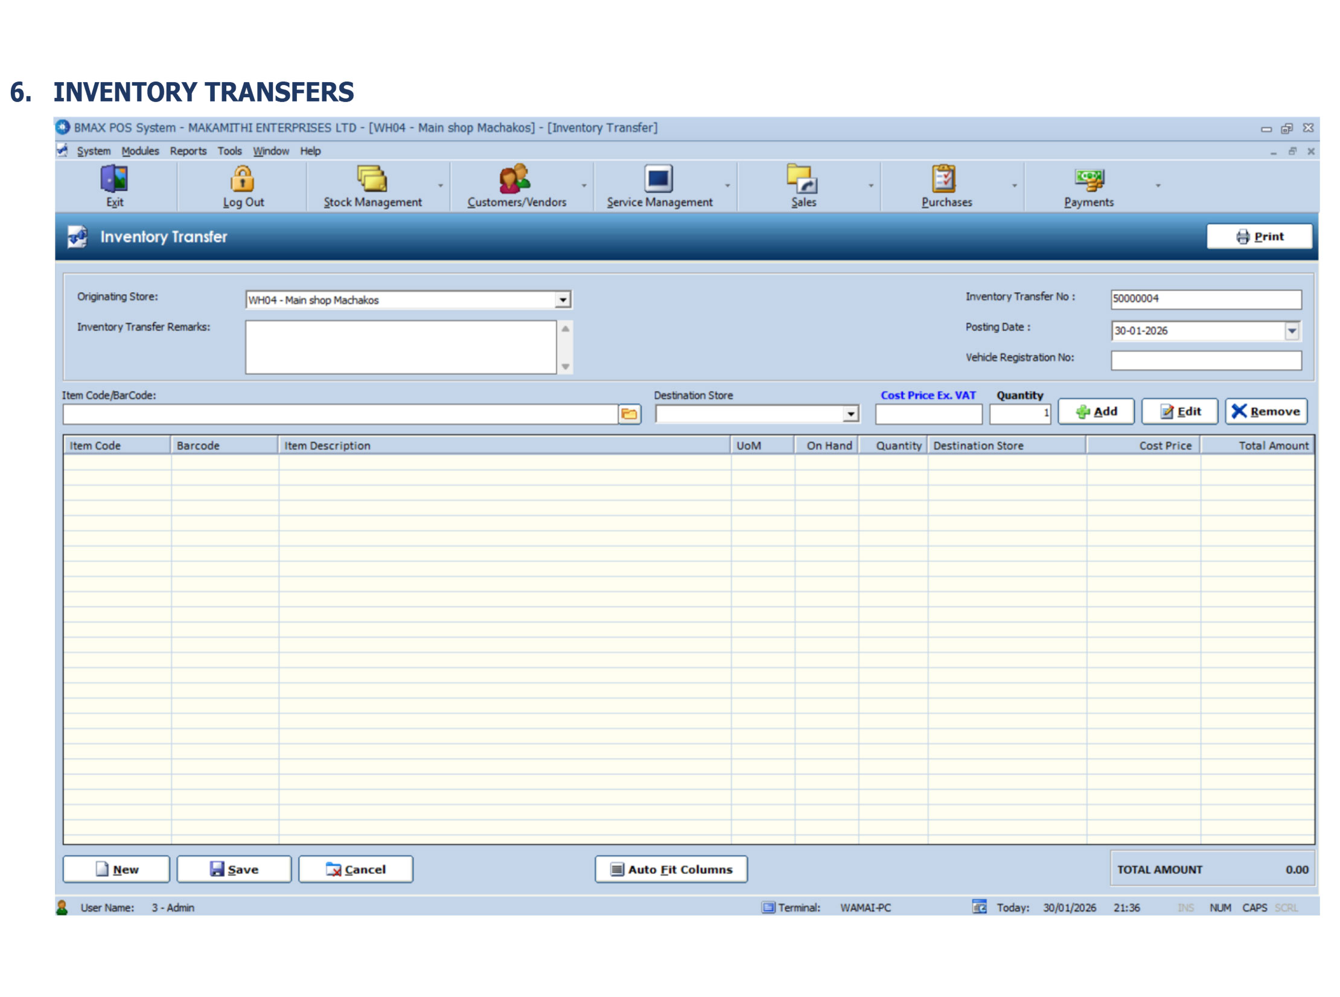Screen dimensions: 1340x997
Task: Expand the Destination Store combo box
Action: [850, 414]
